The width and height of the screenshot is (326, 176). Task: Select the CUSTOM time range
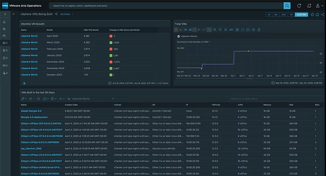(x=301, y=14)
